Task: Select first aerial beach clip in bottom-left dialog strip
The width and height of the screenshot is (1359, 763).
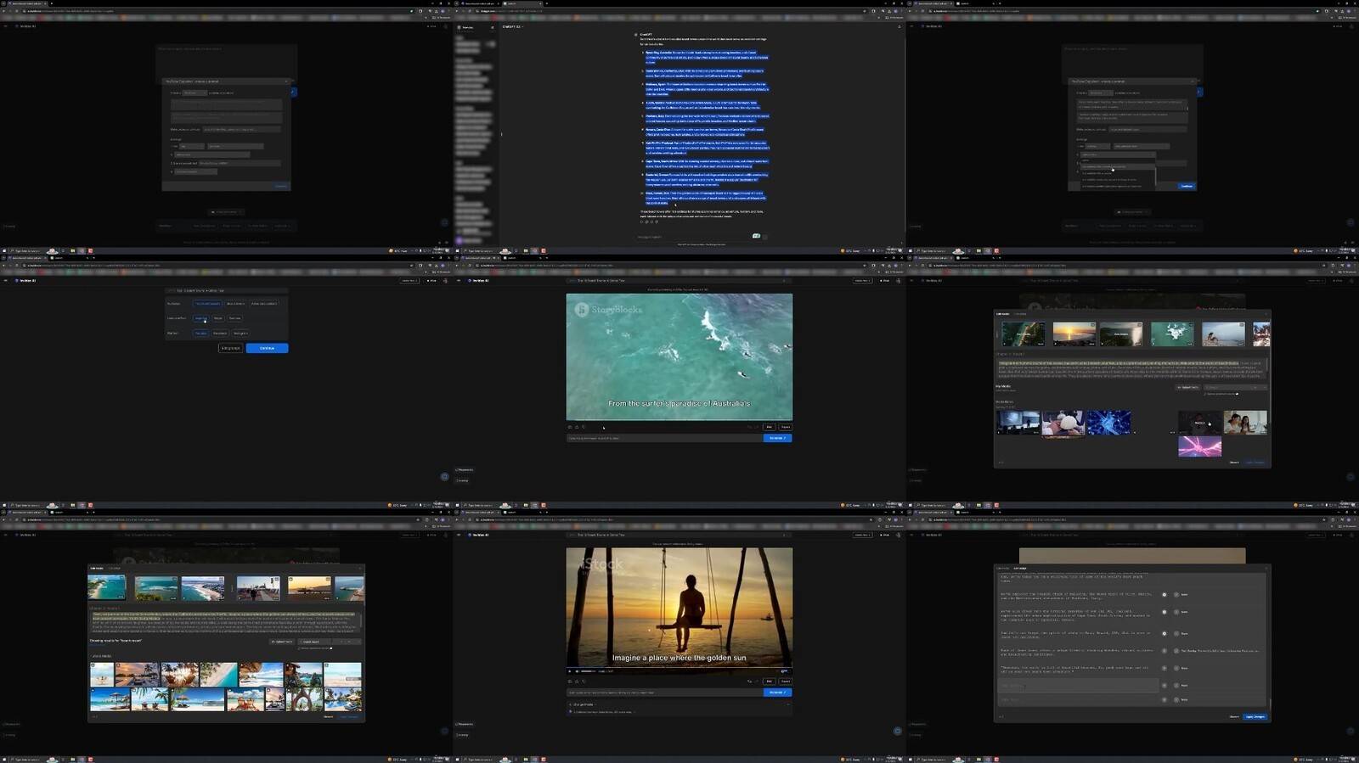Action: tap(107, 587)
